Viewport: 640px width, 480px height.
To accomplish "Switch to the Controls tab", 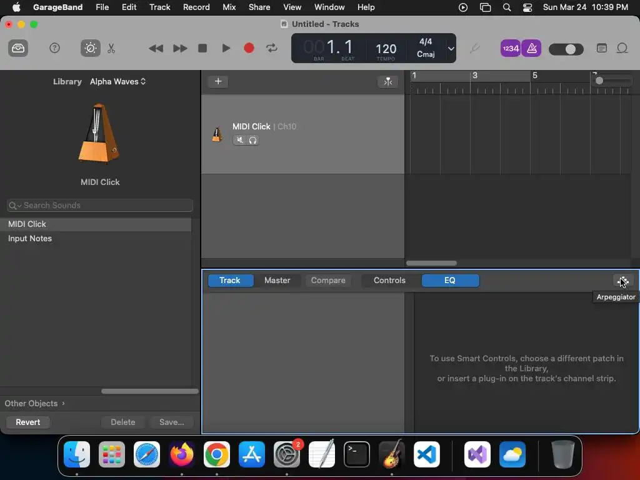I will tap(390, 281).
